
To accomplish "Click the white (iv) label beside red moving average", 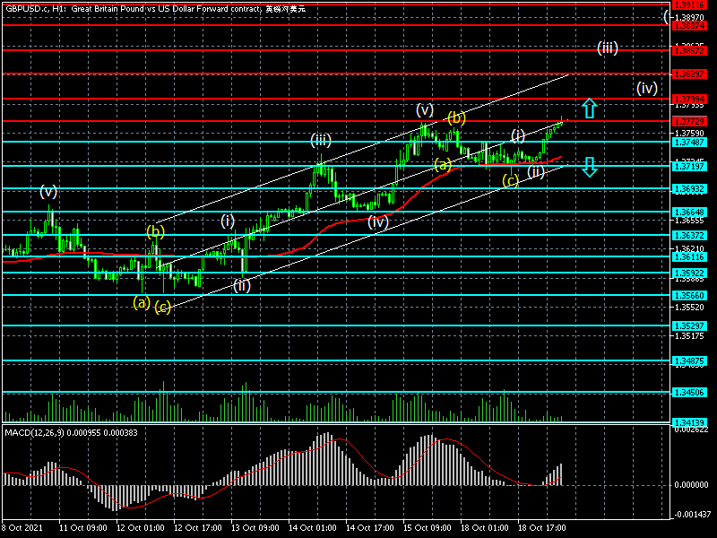I will pyautogui.click(x=377, y=221).
